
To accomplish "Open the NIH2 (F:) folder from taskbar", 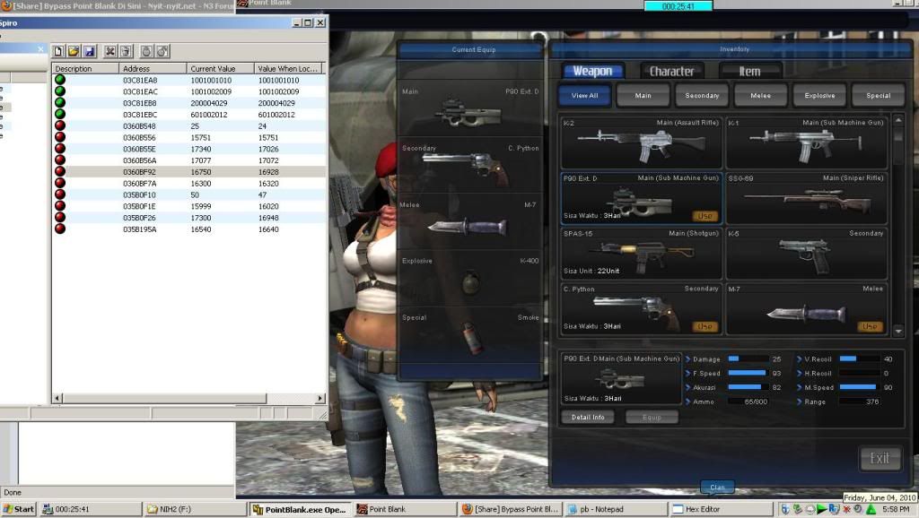I will (195, 509).
